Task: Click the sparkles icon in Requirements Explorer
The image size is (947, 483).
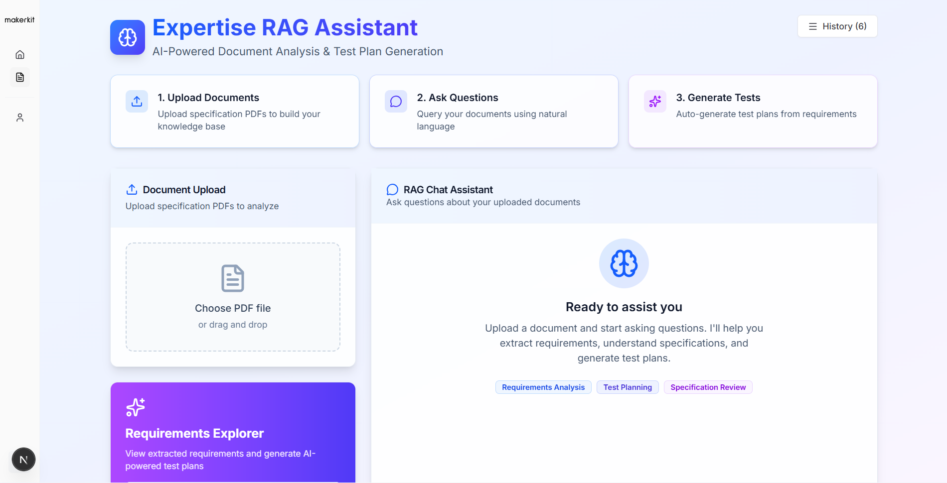Action: click(135, 407)
